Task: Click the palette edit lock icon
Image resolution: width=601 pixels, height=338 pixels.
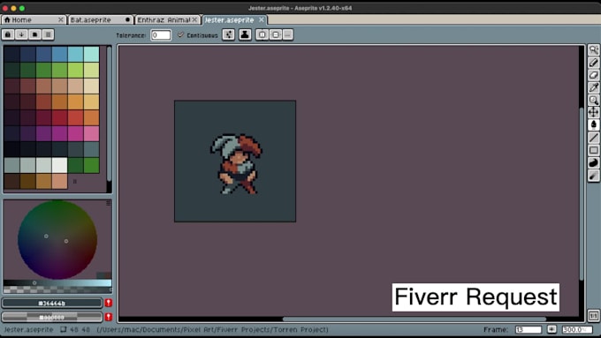Action: [8, 34]
